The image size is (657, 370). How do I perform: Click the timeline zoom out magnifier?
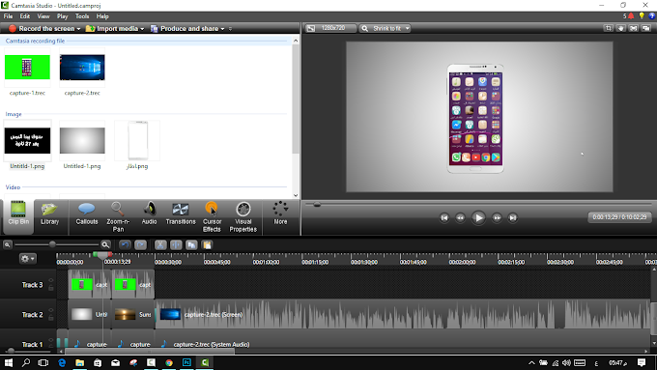7,244
